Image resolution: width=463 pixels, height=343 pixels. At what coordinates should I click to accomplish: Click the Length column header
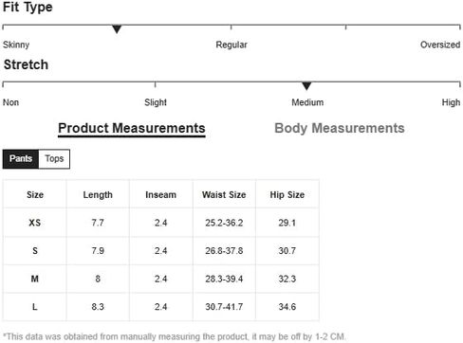click(x=98, y=195)
